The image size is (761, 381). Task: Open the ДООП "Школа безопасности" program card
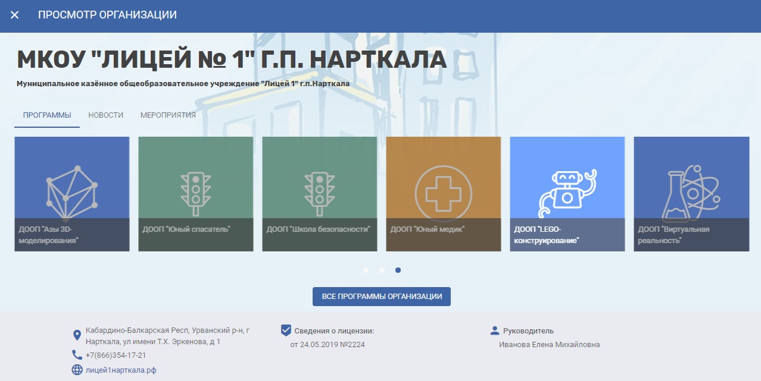(x=320, y=194)
